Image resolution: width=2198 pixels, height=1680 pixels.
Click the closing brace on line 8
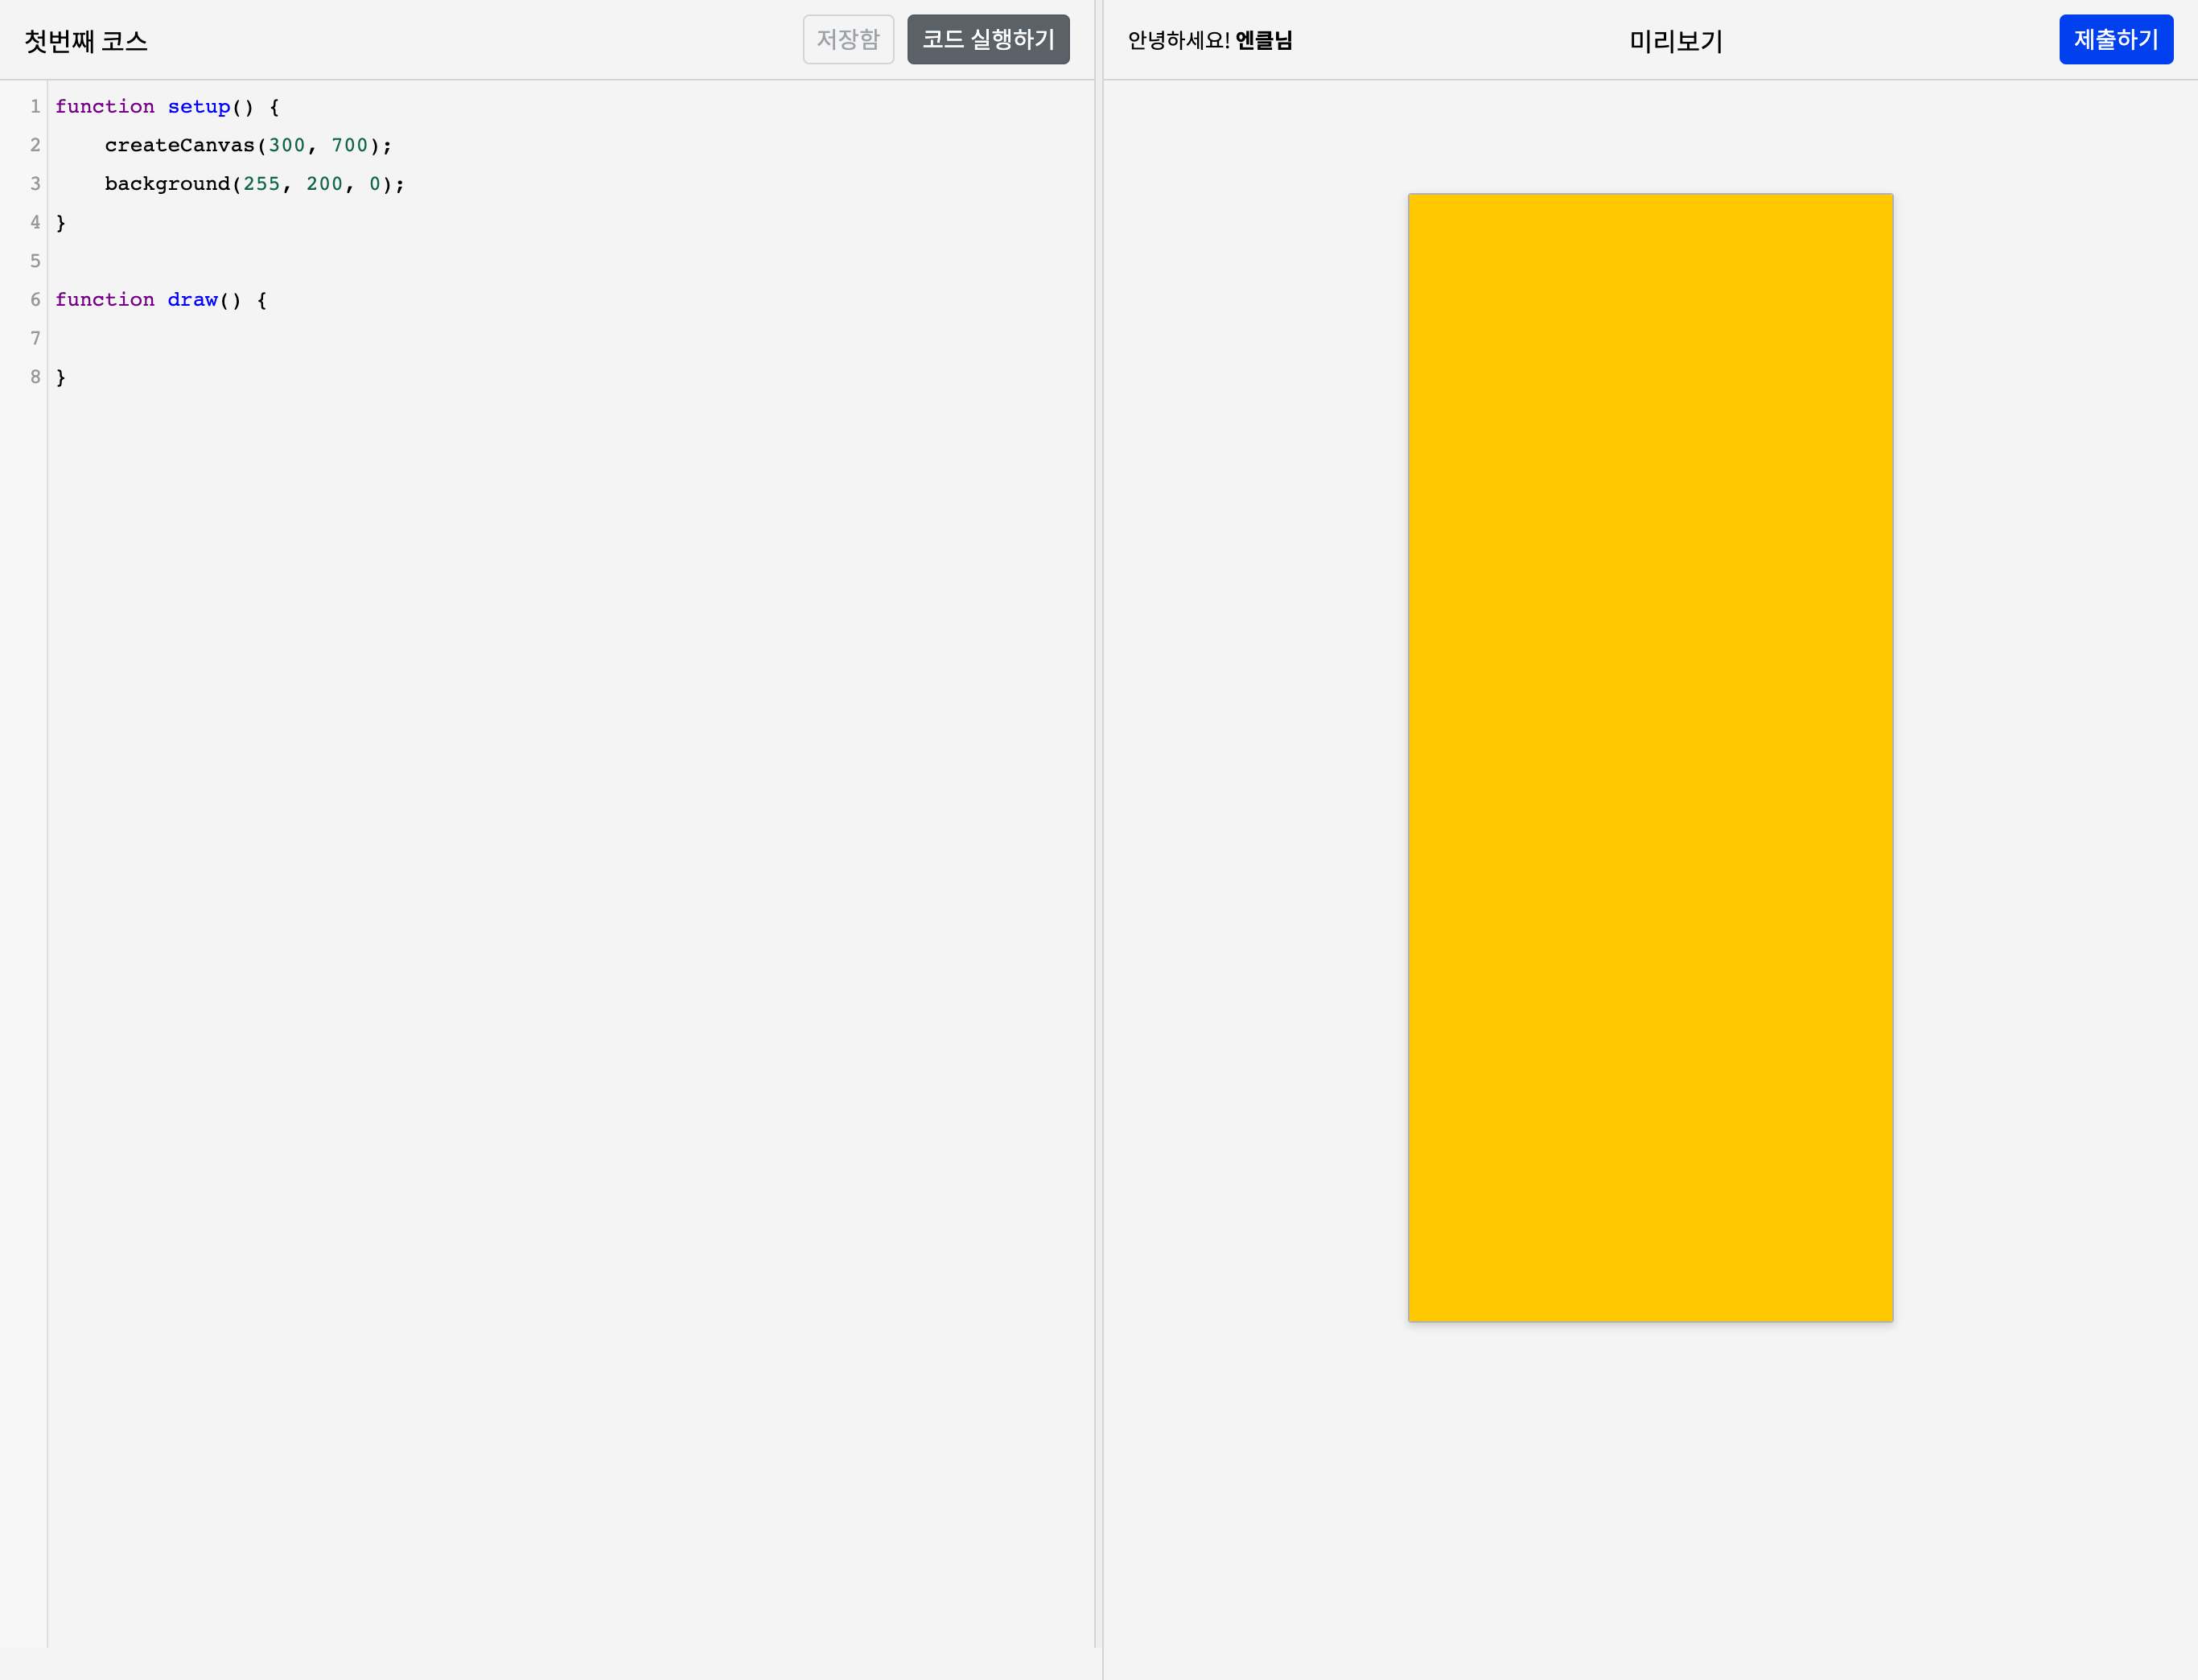(x=61, y=377)
